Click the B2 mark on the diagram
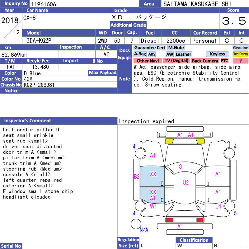249x249 pixels. (x=137, y=176)
